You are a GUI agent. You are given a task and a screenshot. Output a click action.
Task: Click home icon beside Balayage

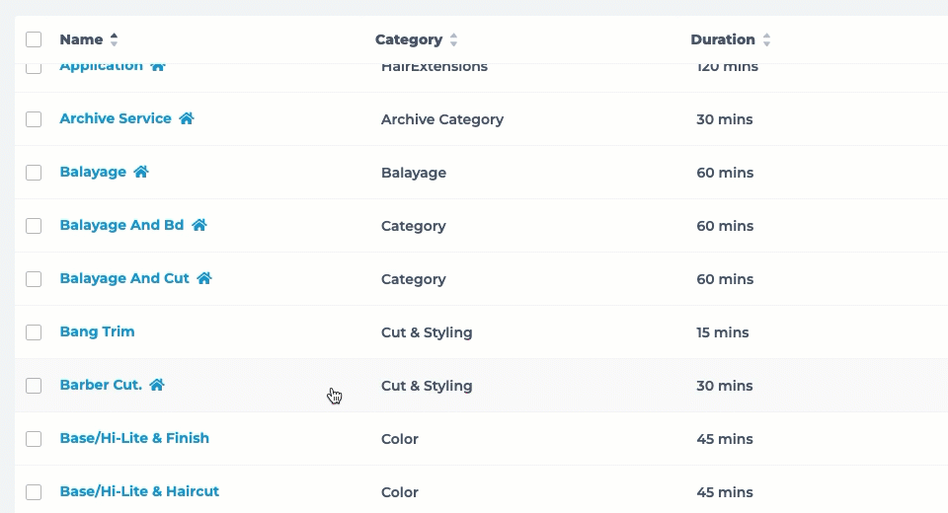pyautogui.click(x=141, y=172)
